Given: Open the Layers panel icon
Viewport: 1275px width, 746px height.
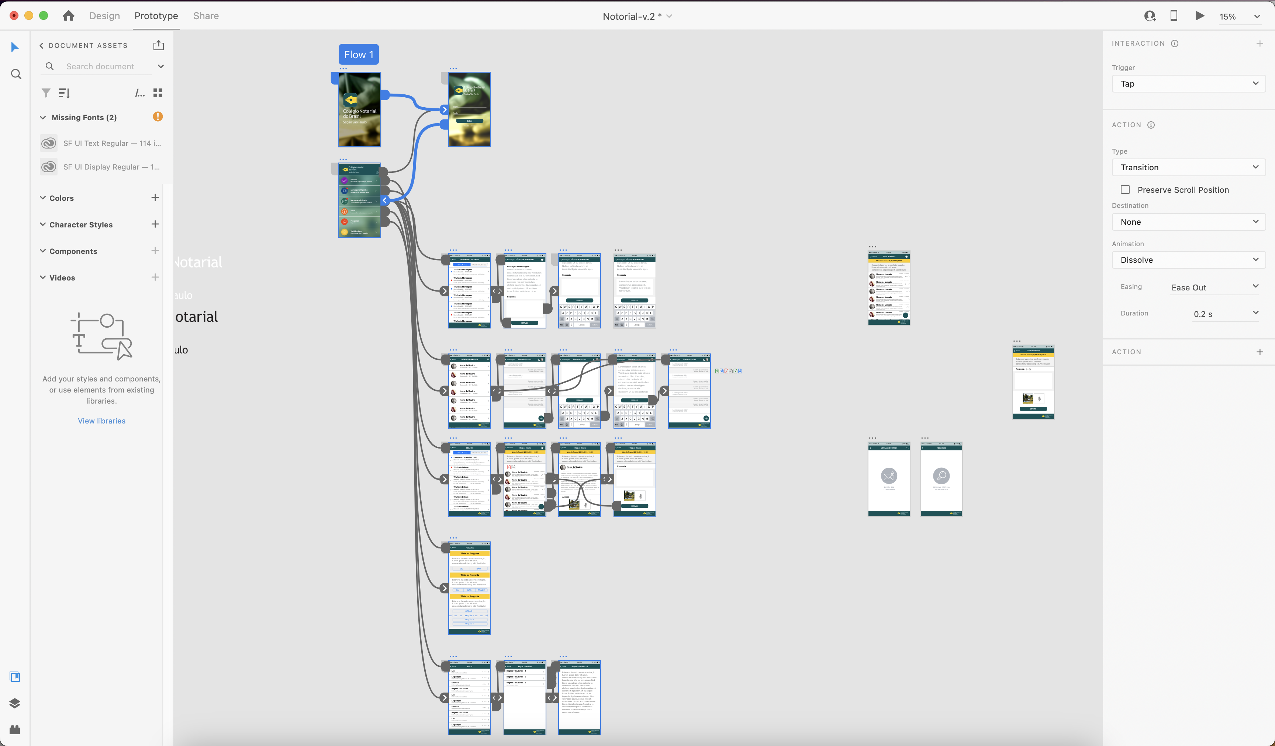Looking at the screenshot, I should 15,703.
